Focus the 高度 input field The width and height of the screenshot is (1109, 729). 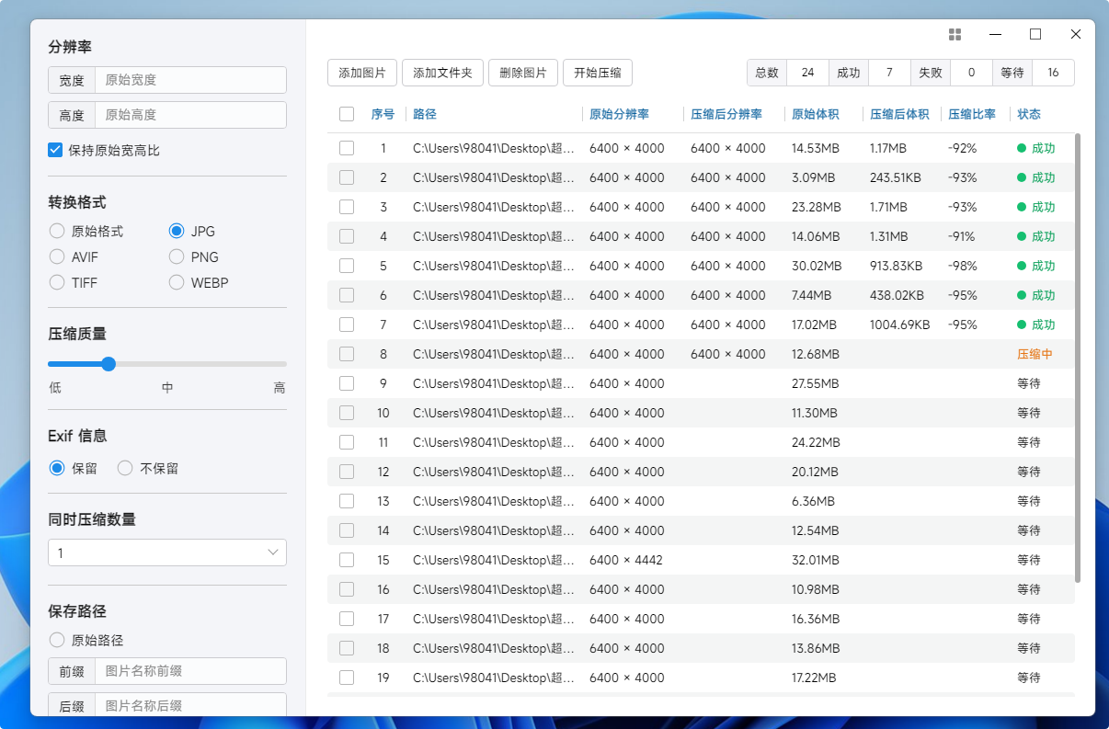coord(190,115)
